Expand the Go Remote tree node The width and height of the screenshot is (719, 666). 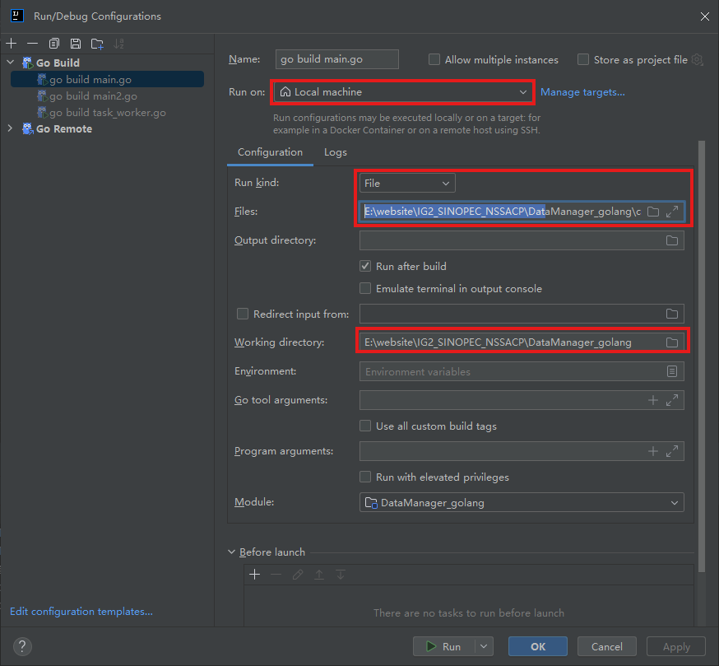(x=10, y=128)
